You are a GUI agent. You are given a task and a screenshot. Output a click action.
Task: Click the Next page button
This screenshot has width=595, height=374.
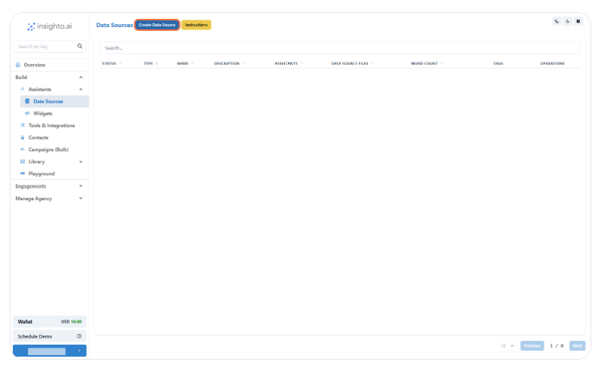pos(577,346)
